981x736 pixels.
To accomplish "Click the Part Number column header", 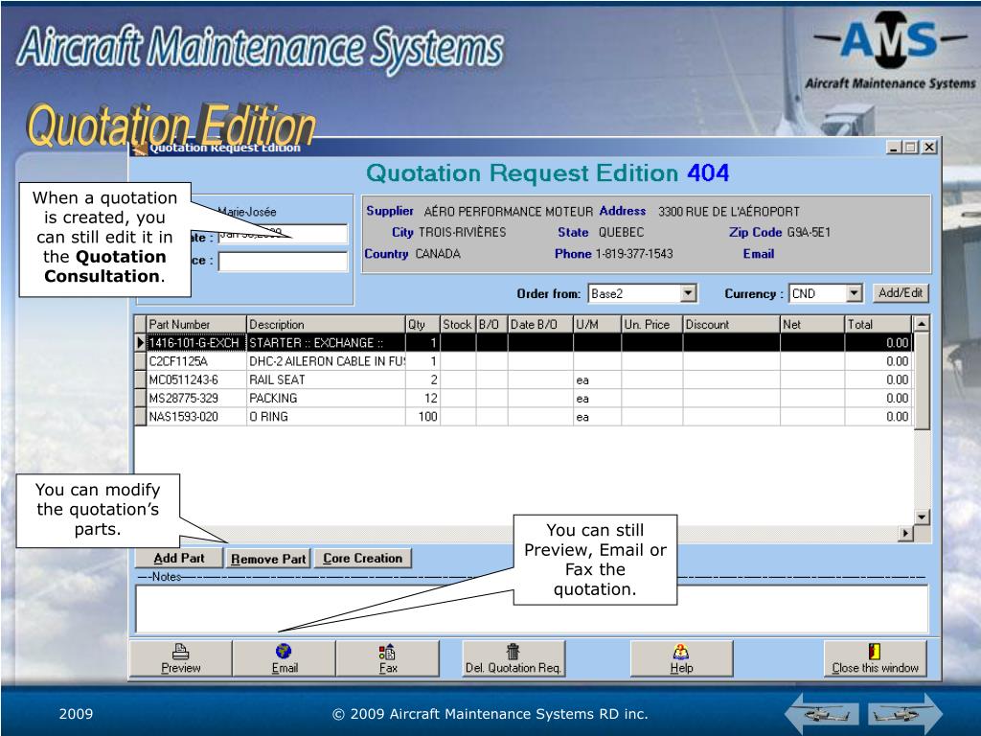I will (196, 324).
